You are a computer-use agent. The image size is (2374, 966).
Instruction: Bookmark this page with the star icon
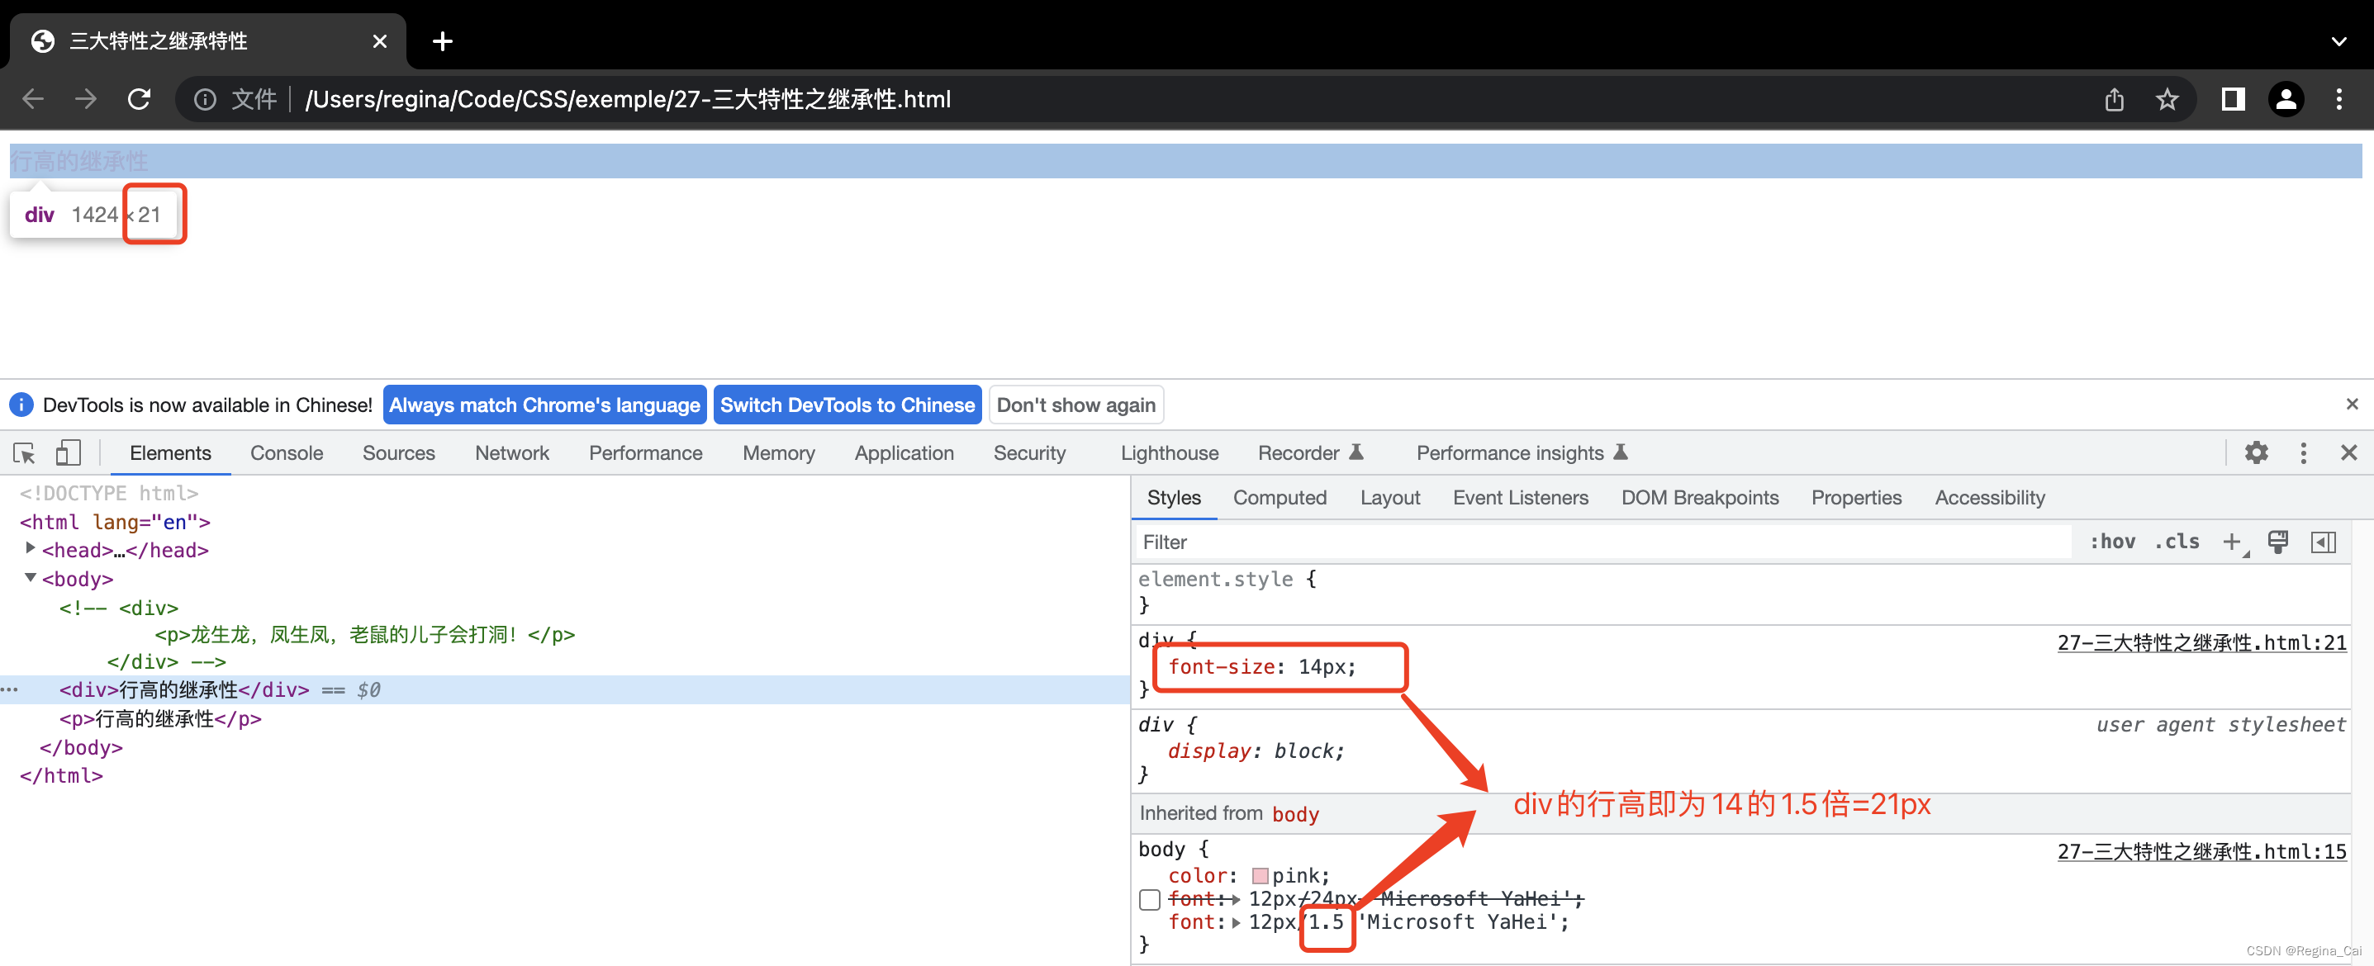click(x=2167, y=99)
